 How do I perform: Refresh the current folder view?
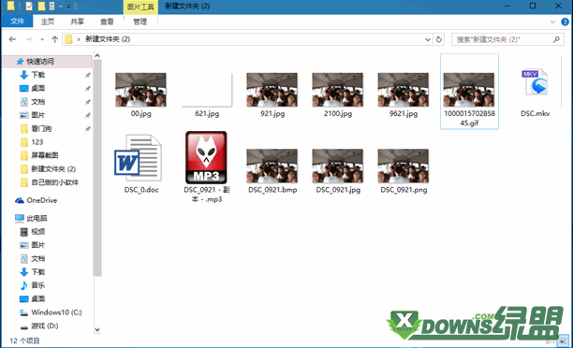pos(439,39)
